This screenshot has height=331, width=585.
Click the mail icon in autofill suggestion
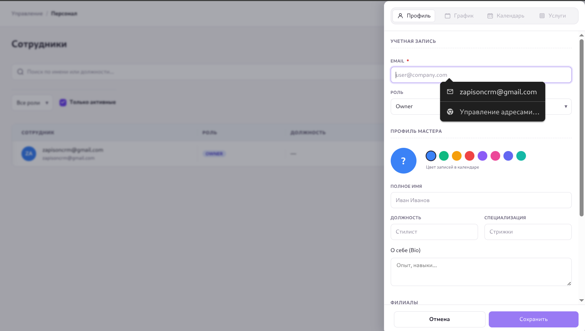450,92
